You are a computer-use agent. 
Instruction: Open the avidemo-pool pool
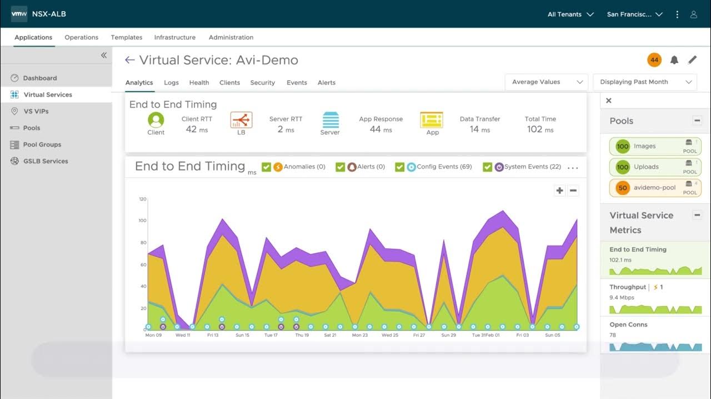click(655, 188)
